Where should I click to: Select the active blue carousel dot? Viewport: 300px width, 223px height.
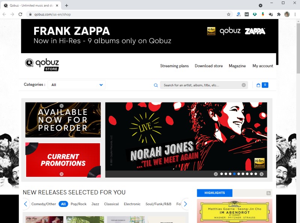(x=234, y=174)
